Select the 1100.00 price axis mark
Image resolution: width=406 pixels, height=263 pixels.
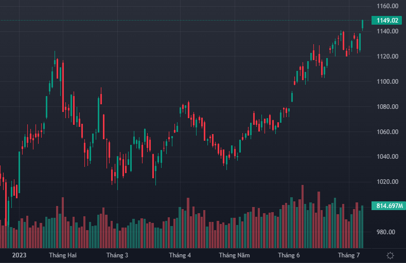click(x=387, y=82)
